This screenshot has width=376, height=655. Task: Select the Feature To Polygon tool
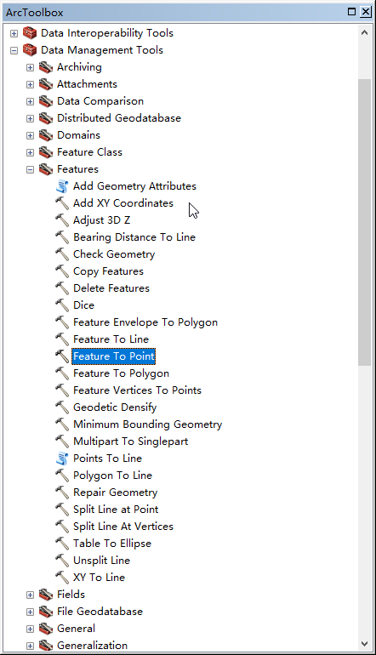tap(121, 373)
